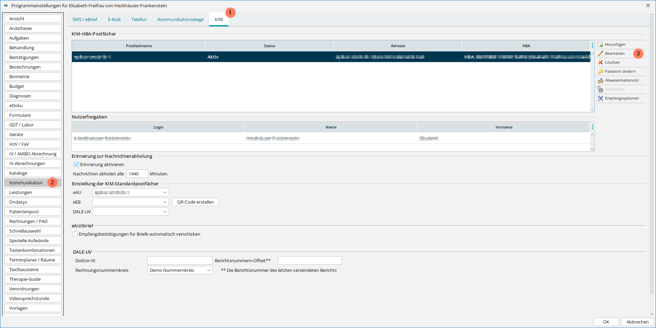The width and height of the screenshot is (656, 328).
Task: Open Terminplaner / Räume settings category
Action: click(33, 260)
